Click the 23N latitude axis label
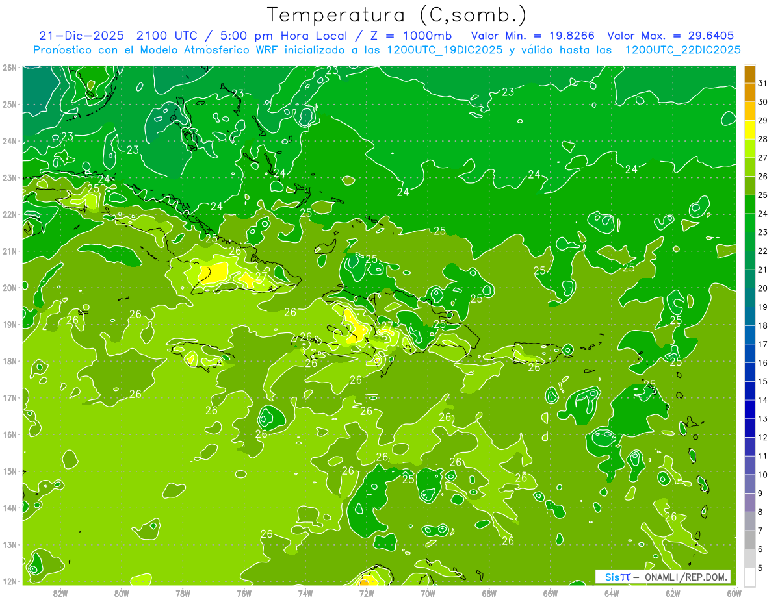The image size is (780, 602). pyautogui.click(x=10, y=178)
